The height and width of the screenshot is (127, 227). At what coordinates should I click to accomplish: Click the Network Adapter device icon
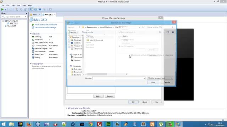click(x=33, y=49)
